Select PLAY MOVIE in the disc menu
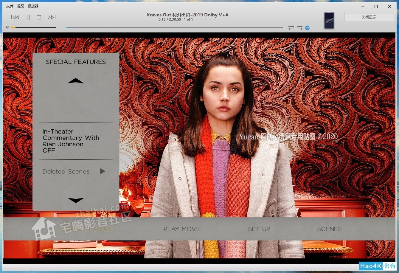Screen dimensions: 399x273 182,229
